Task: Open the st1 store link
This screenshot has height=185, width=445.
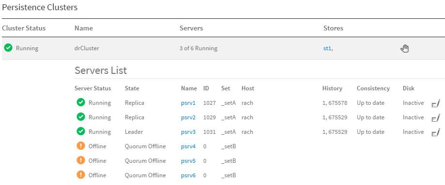Action: click(x=327, y=48)
